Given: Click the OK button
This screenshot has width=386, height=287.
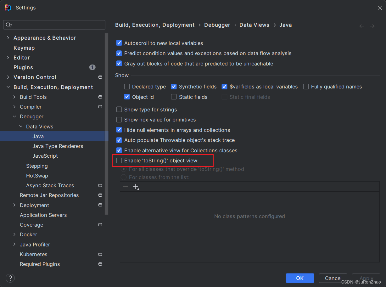Looking at the screenshot, I should click(300, 278).
